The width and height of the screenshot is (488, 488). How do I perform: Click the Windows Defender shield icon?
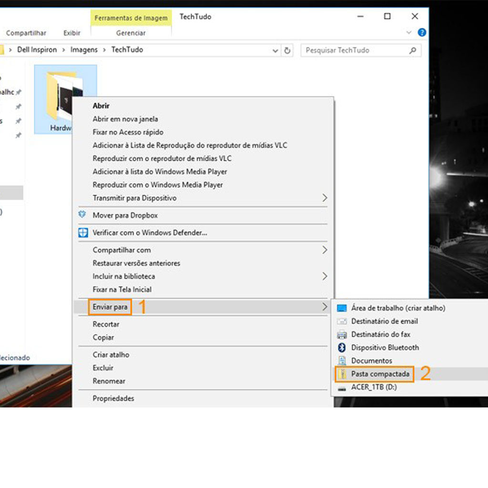click(x=83, y=233)
